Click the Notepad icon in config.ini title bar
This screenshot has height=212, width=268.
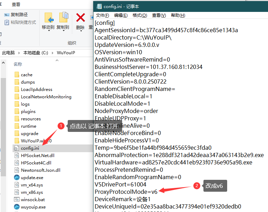[x=99, y=6]
